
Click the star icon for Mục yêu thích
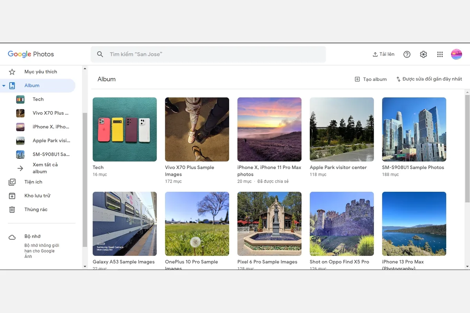(x=12, y=72)
